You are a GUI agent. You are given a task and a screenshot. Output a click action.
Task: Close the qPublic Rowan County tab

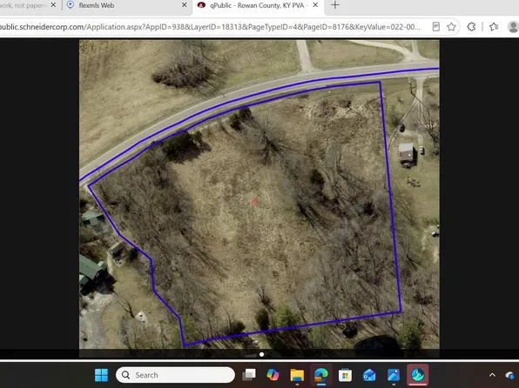click(x=315, y=5)
